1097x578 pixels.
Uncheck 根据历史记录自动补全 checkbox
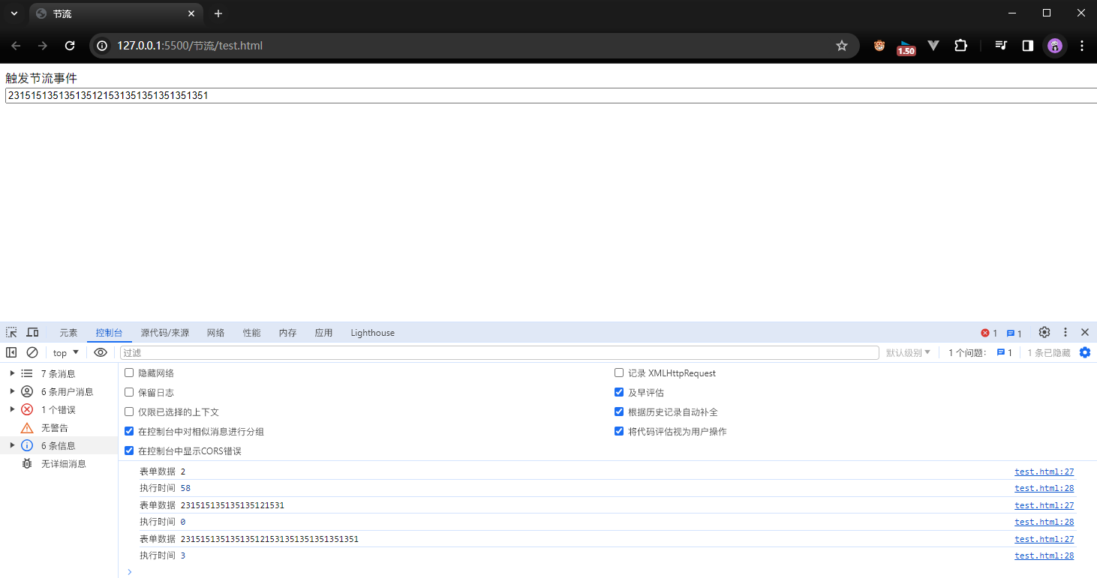pos(619,412)
